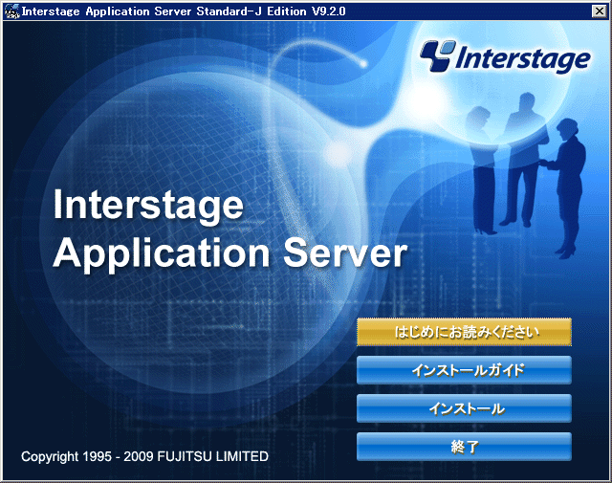Click the Copyright 1995 - 2009 FUJITSU LIMITED text

[x=144, y=456]
